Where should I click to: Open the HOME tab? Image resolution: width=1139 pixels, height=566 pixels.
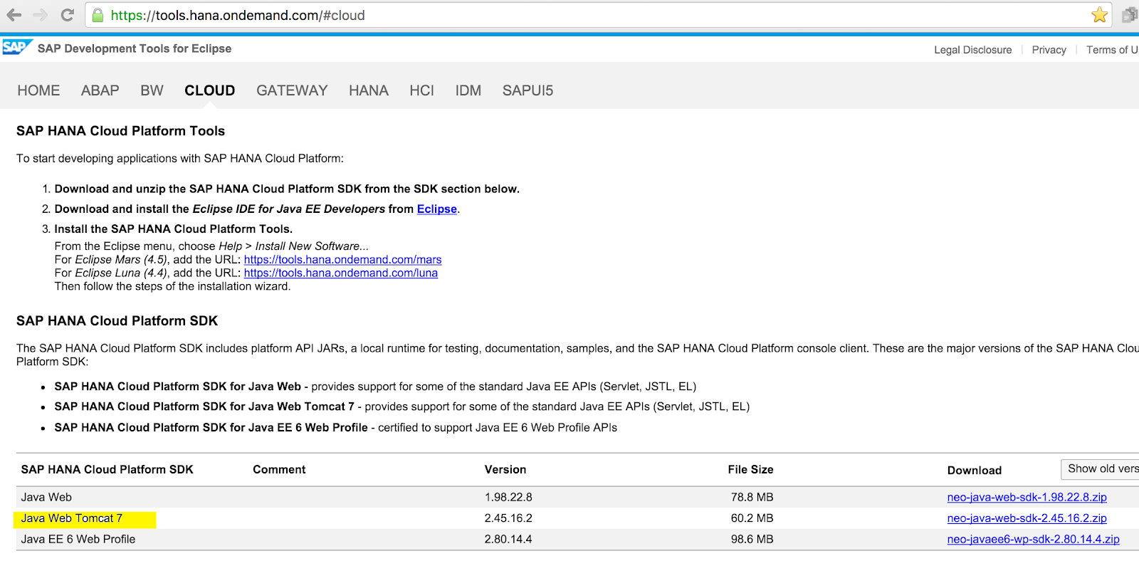[x=38, y=90]
